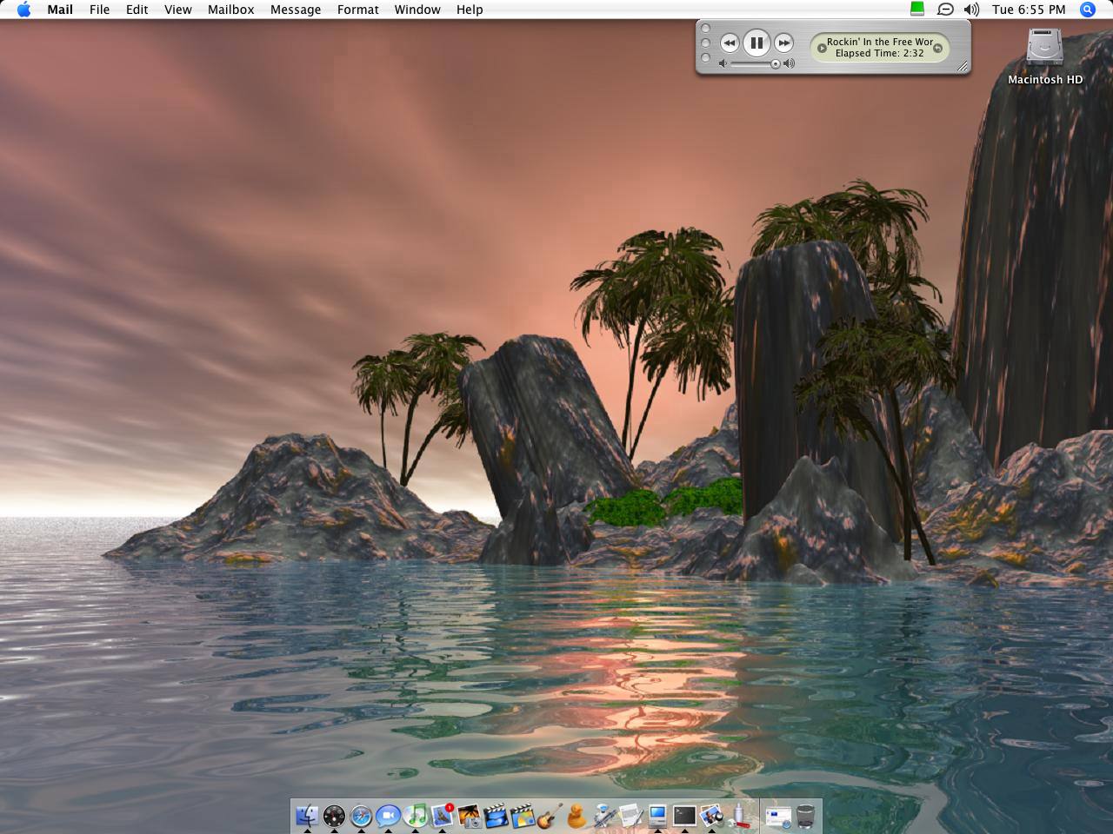The image size is (1113, 834).
Task: Open Terminal from the dock
Action: [685, 816]
